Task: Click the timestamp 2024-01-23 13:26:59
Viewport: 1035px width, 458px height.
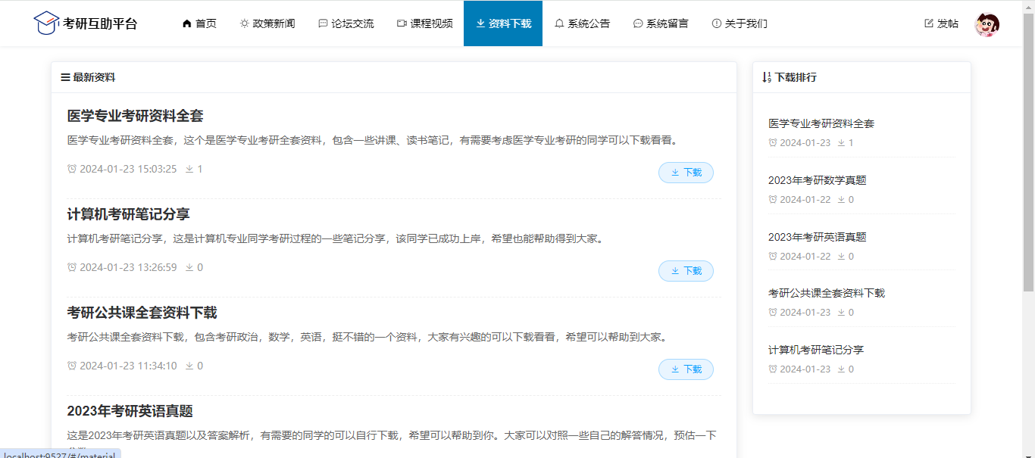Action: [128, 267]
